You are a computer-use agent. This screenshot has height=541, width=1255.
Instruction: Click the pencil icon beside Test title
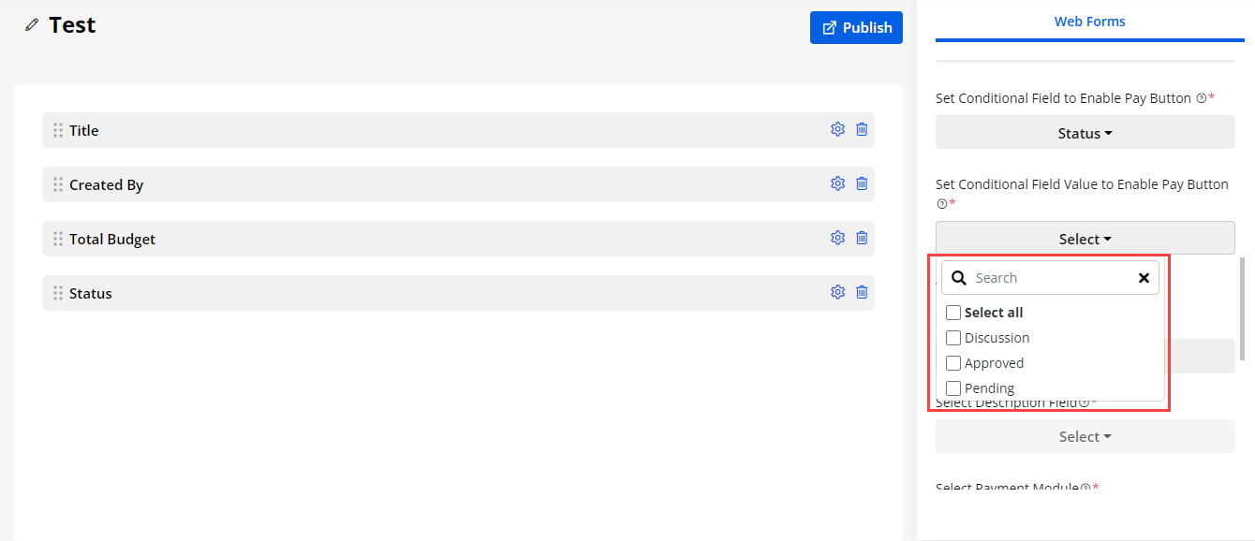[x=33, y=26]
